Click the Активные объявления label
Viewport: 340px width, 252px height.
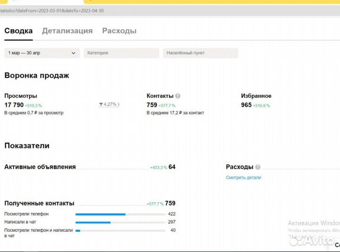click(40, 167)
